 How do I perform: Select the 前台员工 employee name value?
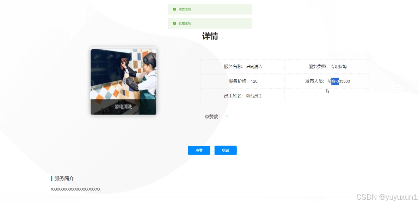254,96
